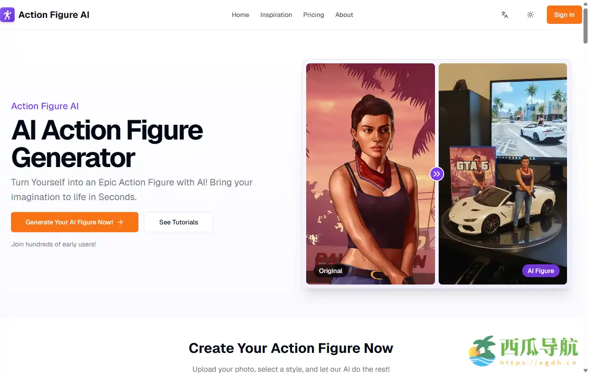Image resolution: width=589 pixels, height=374 pixels.
Task: Click the scrollbar down arrow
Action: coord(585,370)
